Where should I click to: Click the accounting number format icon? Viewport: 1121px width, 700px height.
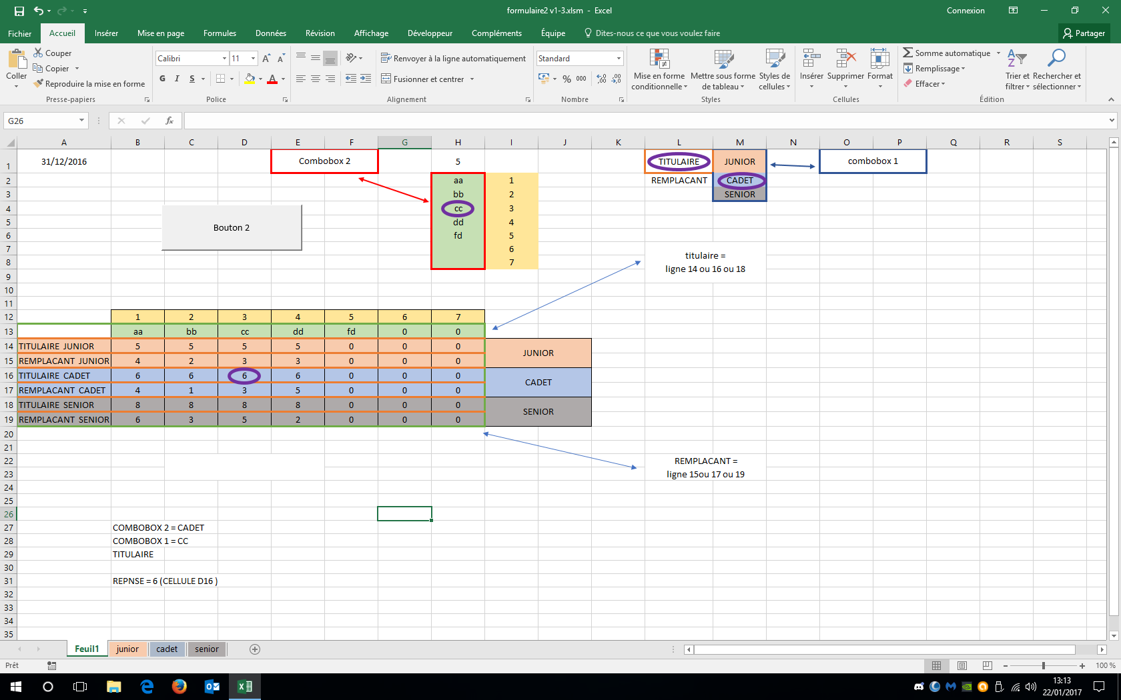click(x=544, y=79)
